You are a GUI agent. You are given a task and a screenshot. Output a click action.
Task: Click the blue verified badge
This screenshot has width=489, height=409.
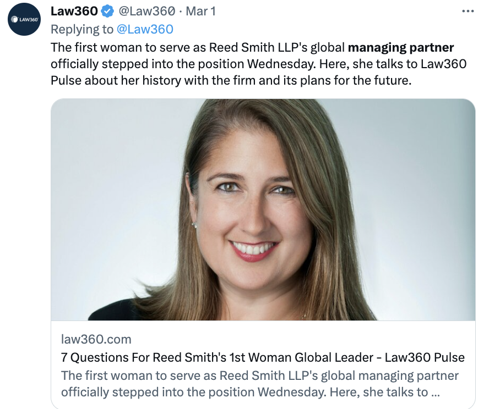click(107, 11)
